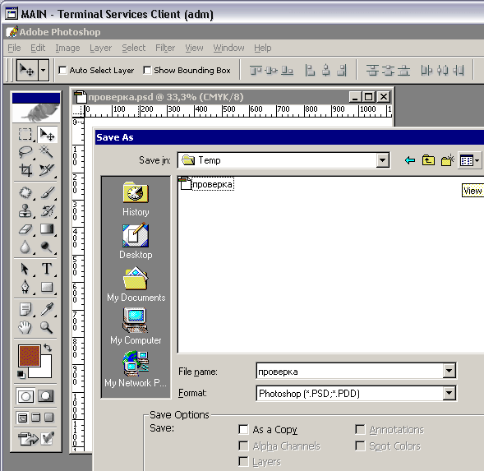Viewport: 484px width, 471px height.
Task: Set the white background color swatch
Action: 46,372
